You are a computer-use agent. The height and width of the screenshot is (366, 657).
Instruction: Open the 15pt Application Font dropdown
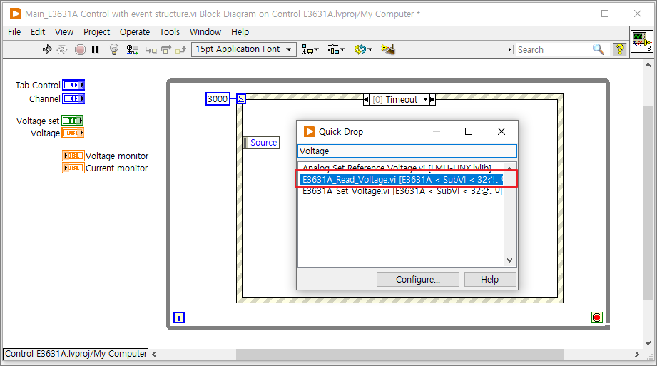(243, 49)
